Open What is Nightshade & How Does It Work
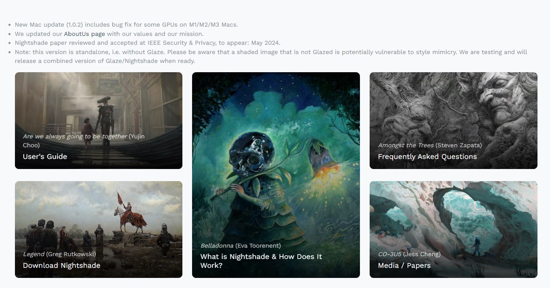 point(261,261)
